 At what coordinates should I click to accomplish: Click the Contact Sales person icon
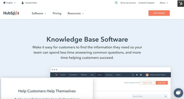point(23,3)
